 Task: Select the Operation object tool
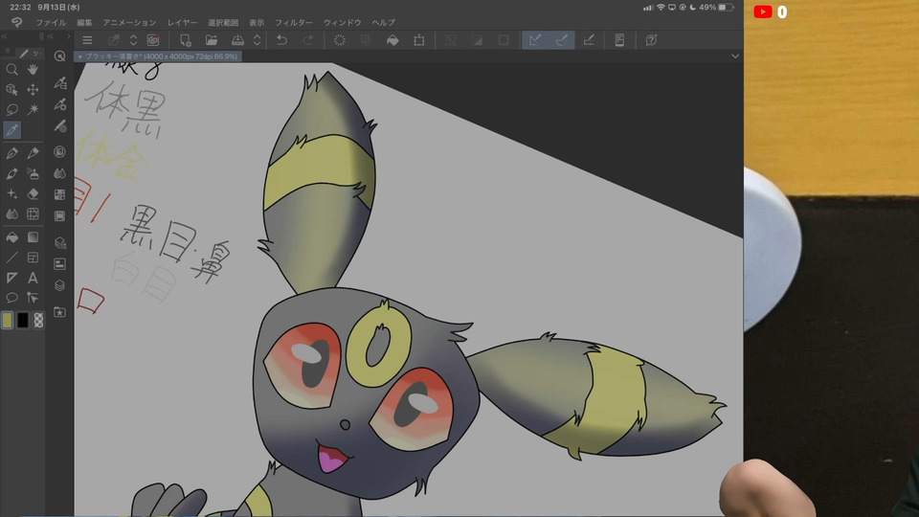pyautogui.click(x=11, y=90)
